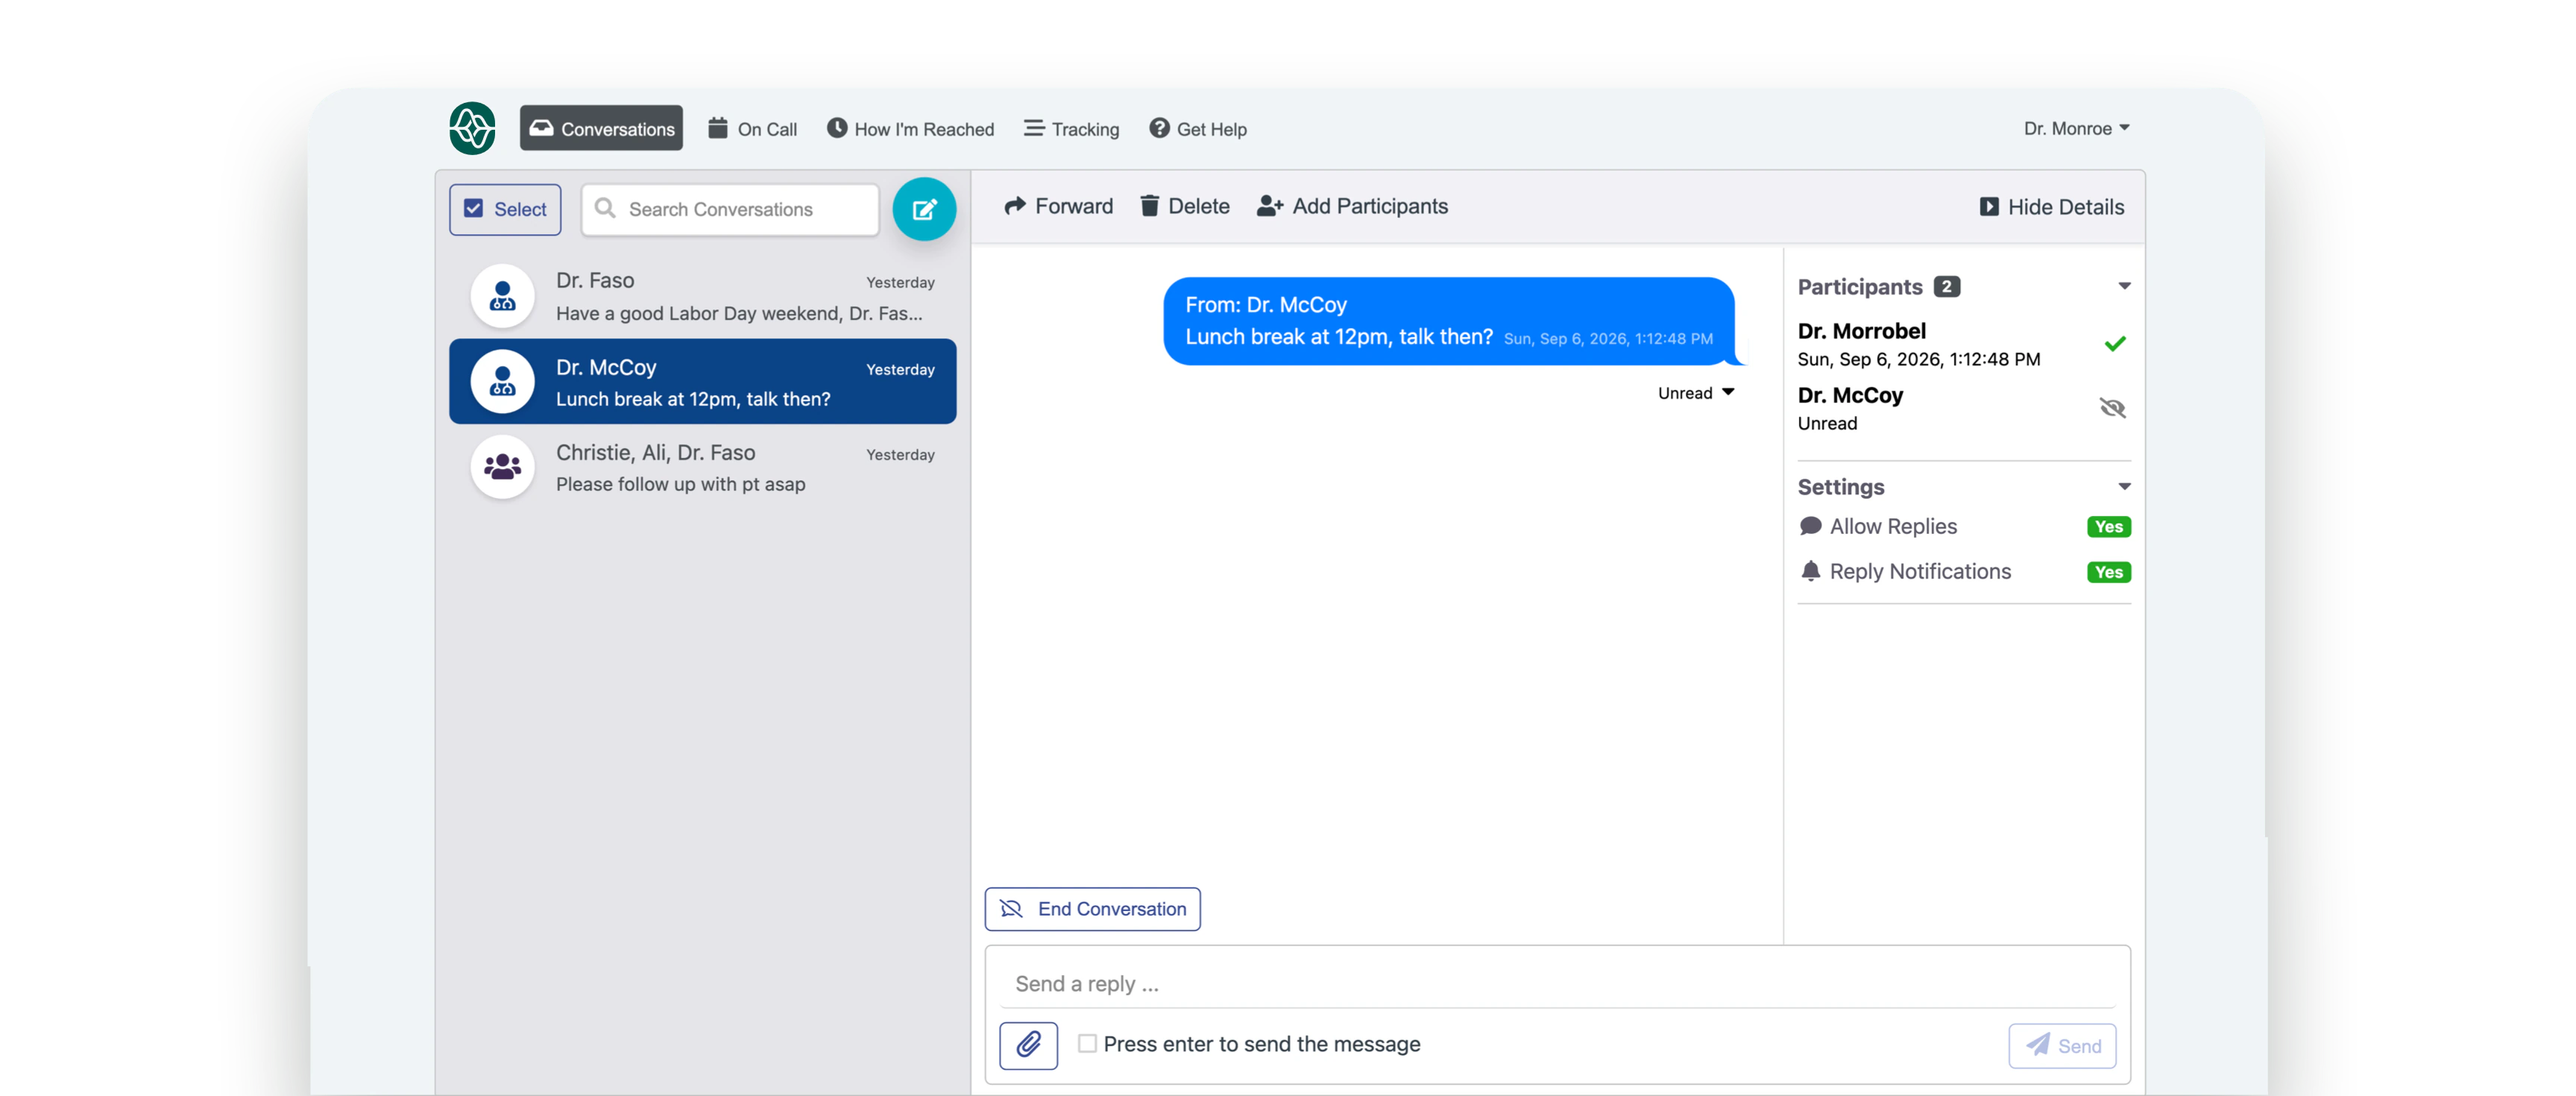Click the Select conversations button

505,209
